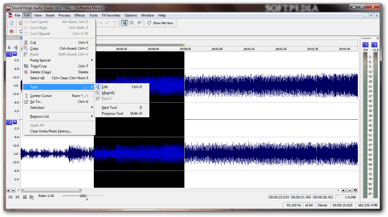Click the 44,100 Hz sample rate status field
Image resolution: width=388 pixels, height=217 pixels.
tap(293, 205)
